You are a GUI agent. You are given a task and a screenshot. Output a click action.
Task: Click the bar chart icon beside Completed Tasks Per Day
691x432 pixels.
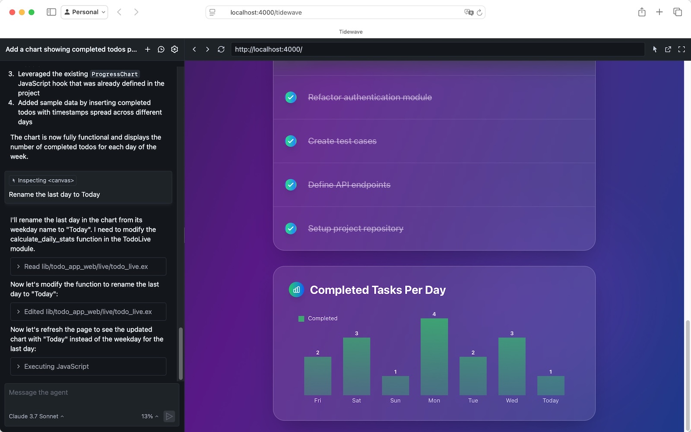[296, 289]
